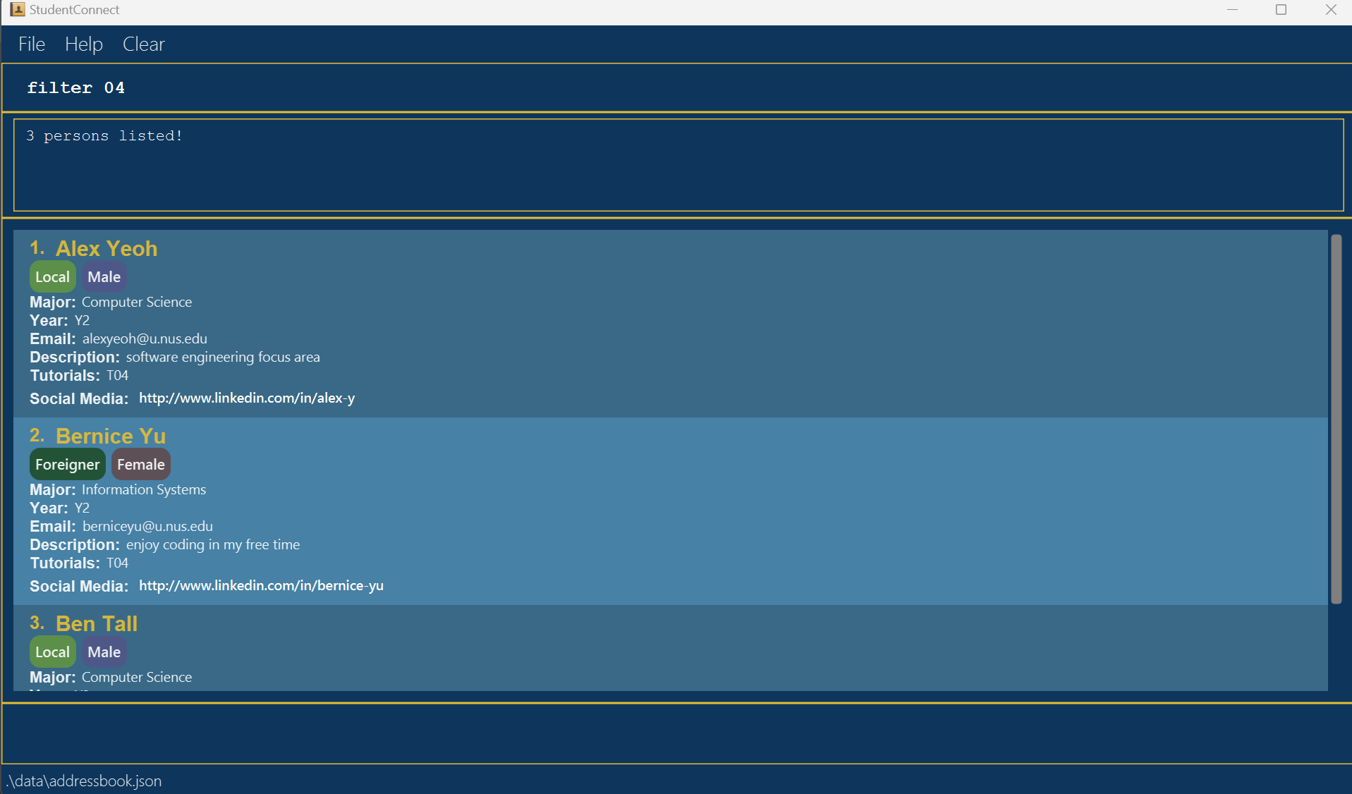
Task: Click the Local tag on Alex Yeoh
Action: [52, 277]
